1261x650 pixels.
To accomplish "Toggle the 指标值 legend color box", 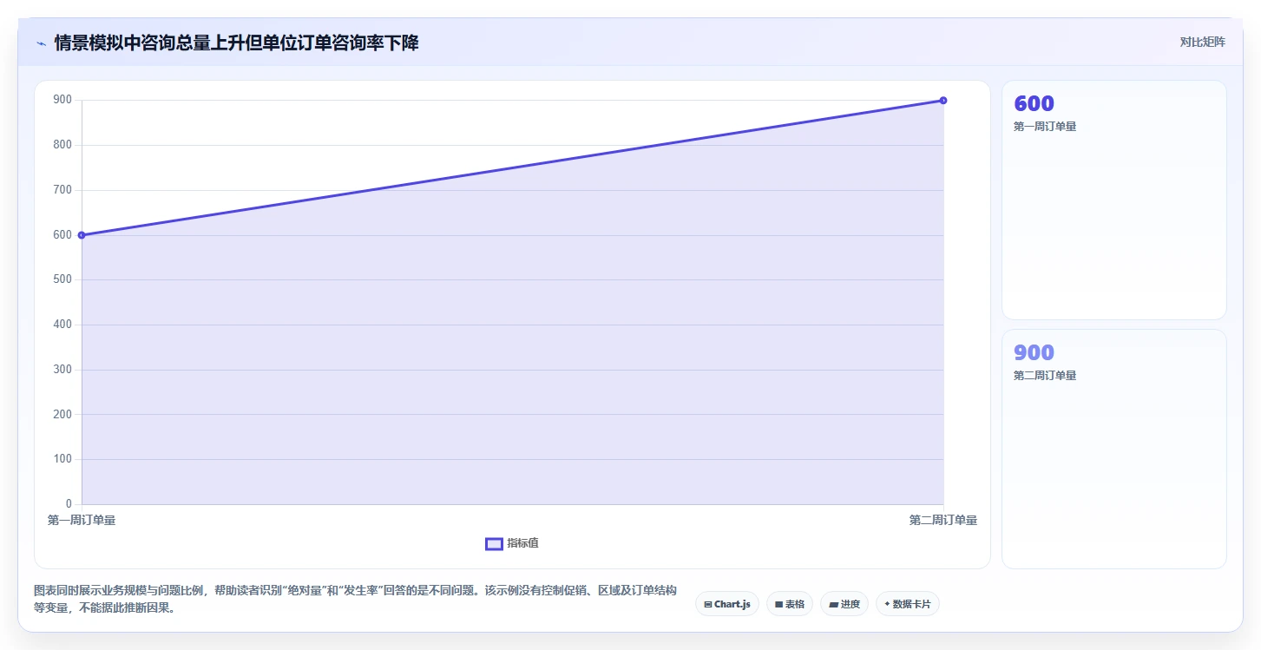I will 494,543.
